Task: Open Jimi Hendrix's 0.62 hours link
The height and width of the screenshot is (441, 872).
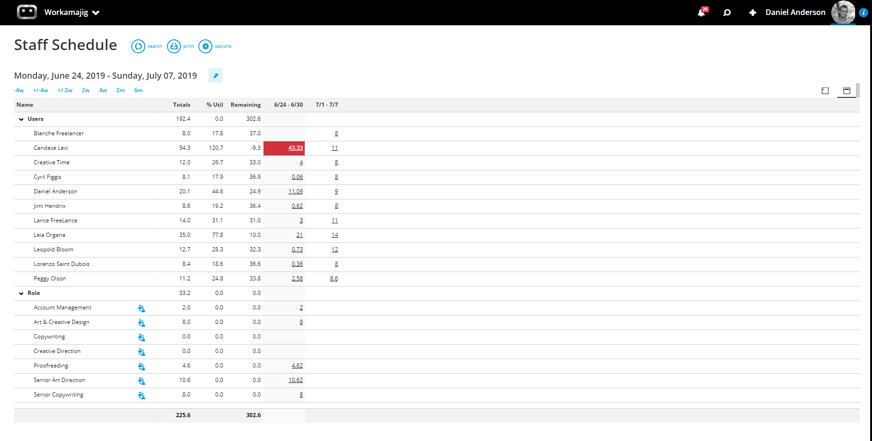Action: click(297, 206)
